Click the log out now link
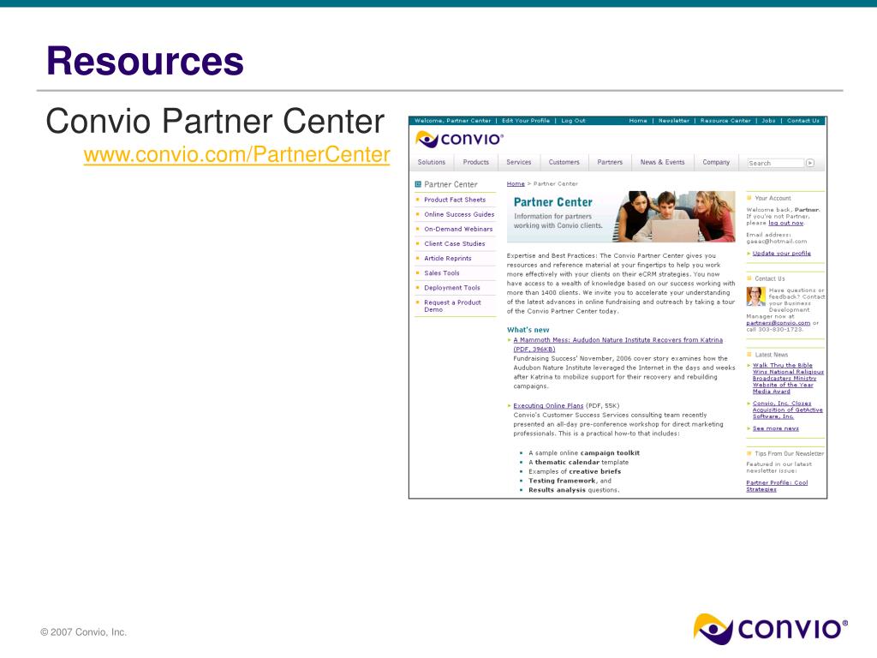 [786, 223]
